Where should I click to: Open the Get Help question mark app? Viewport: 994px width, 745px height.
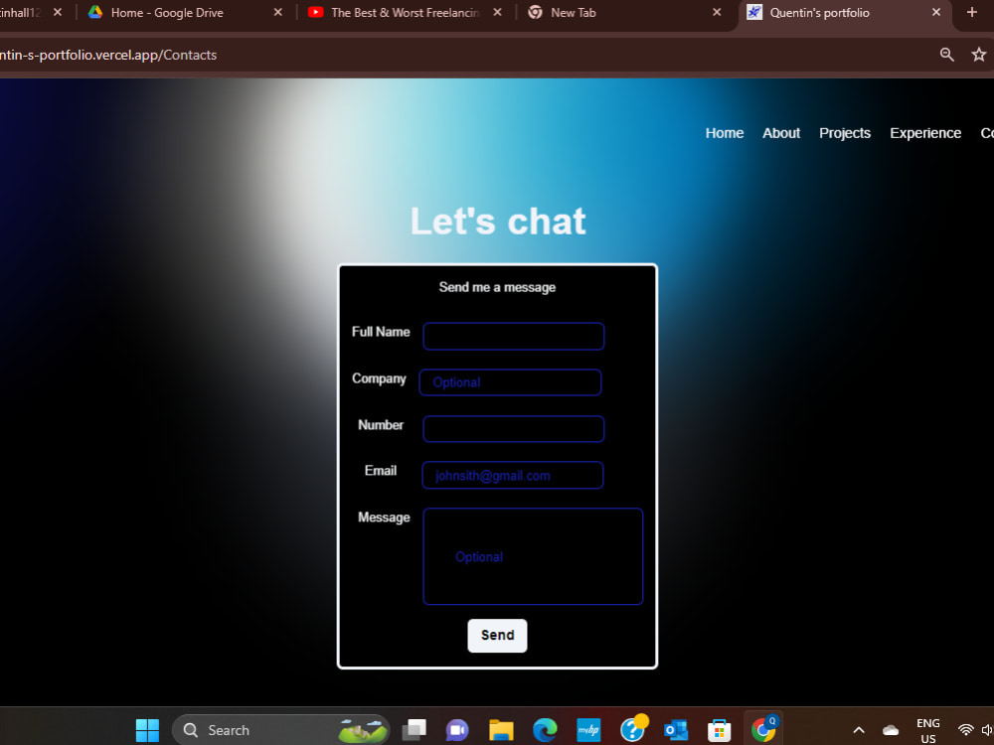632,729
